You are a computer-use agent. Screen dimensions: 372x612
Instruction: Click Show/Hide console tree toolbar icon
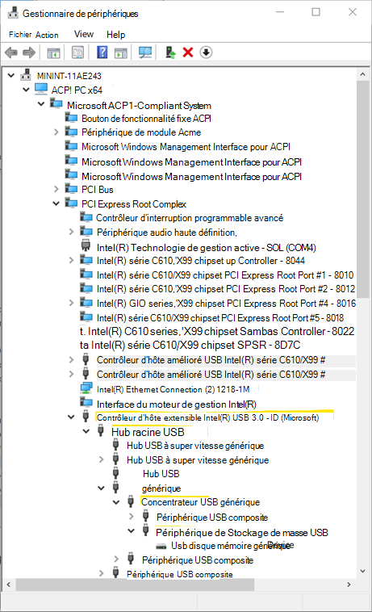click(x=53, y=52)
